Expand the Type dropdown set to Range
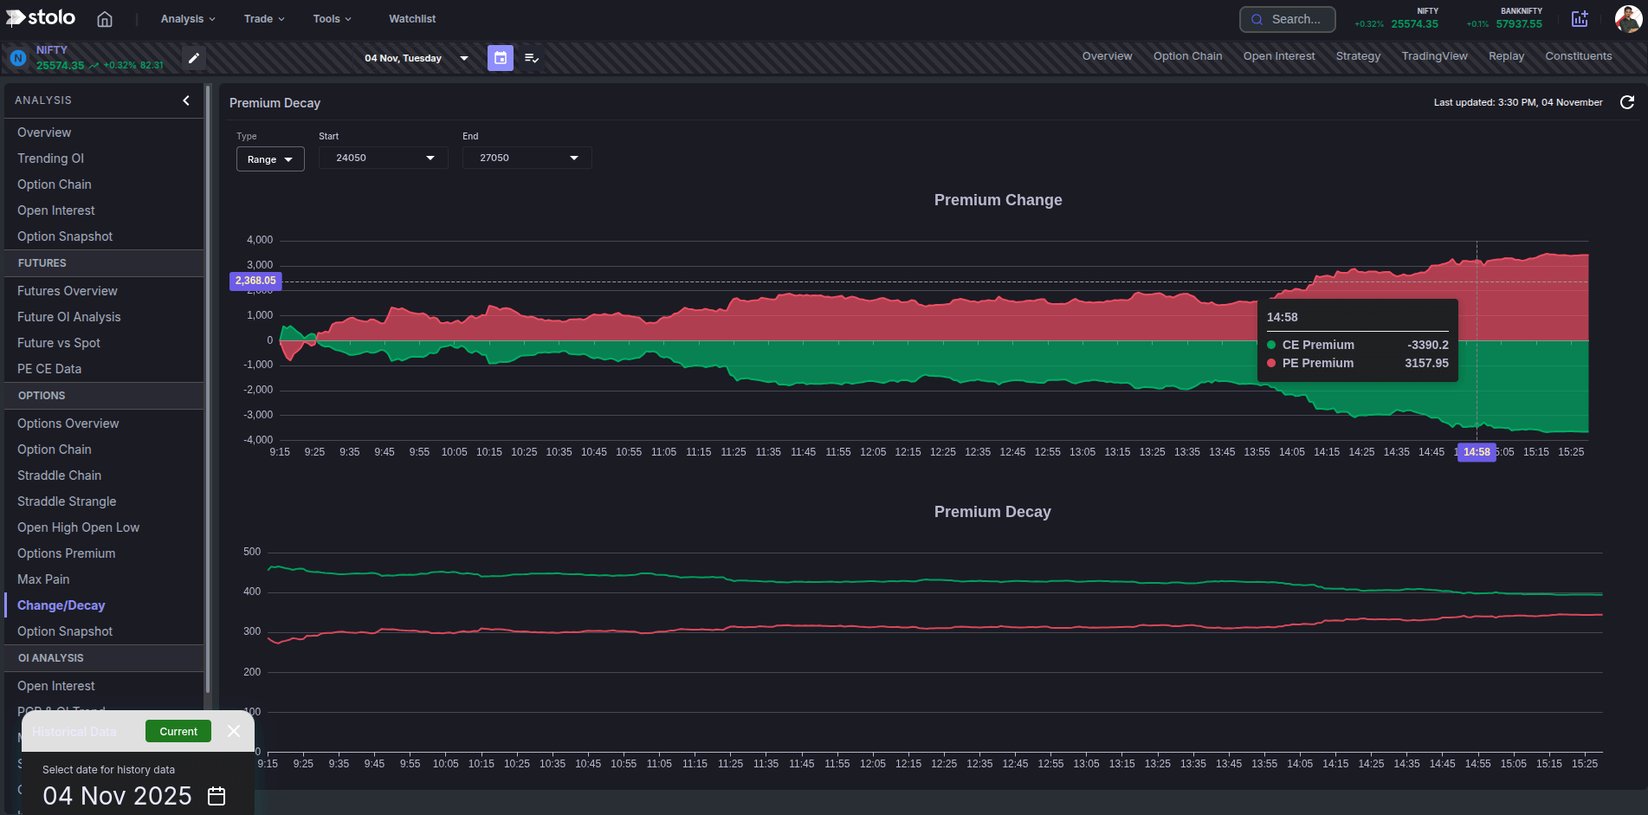The height and width of the screenshot is (815, 1648). point(269,158)
